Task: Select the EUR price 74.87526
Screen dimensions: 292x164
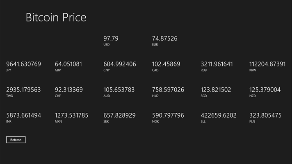Action: click(x=164, y=39)
